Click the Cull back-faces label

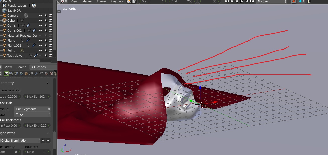coord(10,120)
